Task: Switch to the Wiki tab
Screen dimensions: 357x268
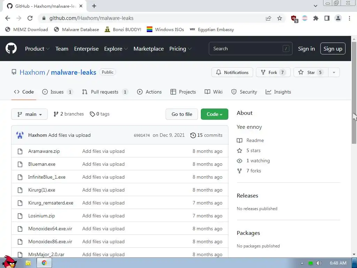Action: click(214, 92)
